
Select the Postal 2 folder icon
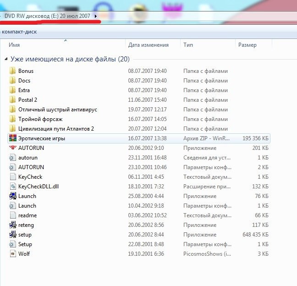point(13,100)
